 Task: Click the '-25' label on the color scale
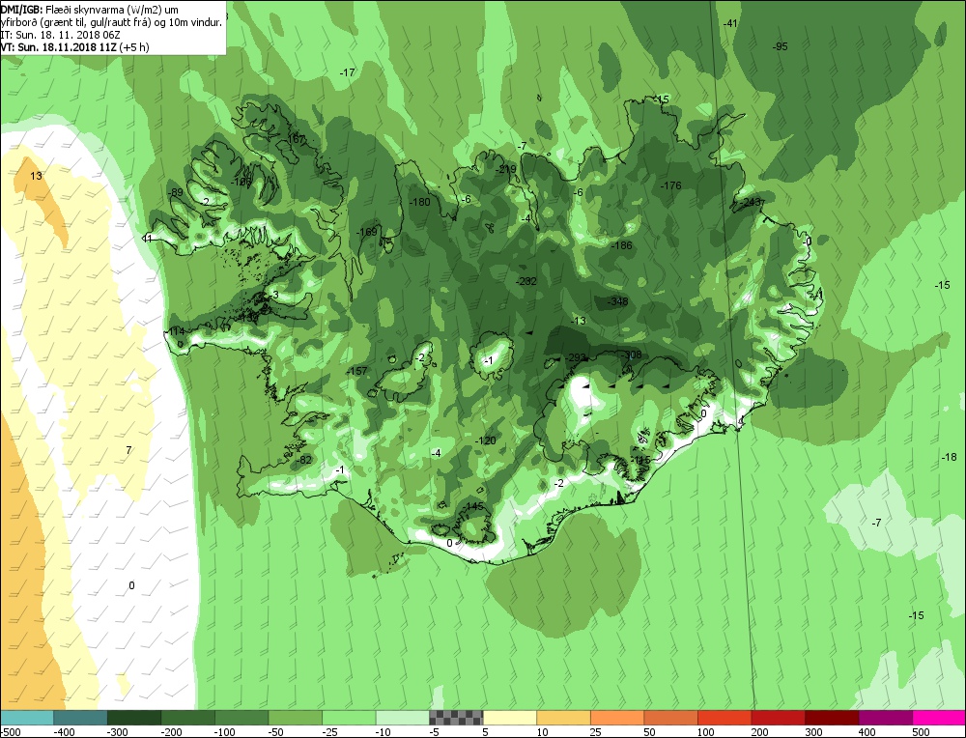pos(329,732)
